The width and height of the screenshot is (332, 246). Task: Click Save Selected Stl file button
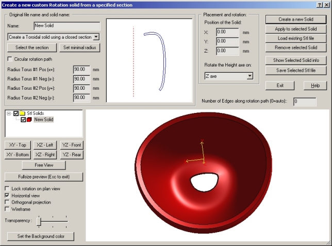click(x=296, y=70)
